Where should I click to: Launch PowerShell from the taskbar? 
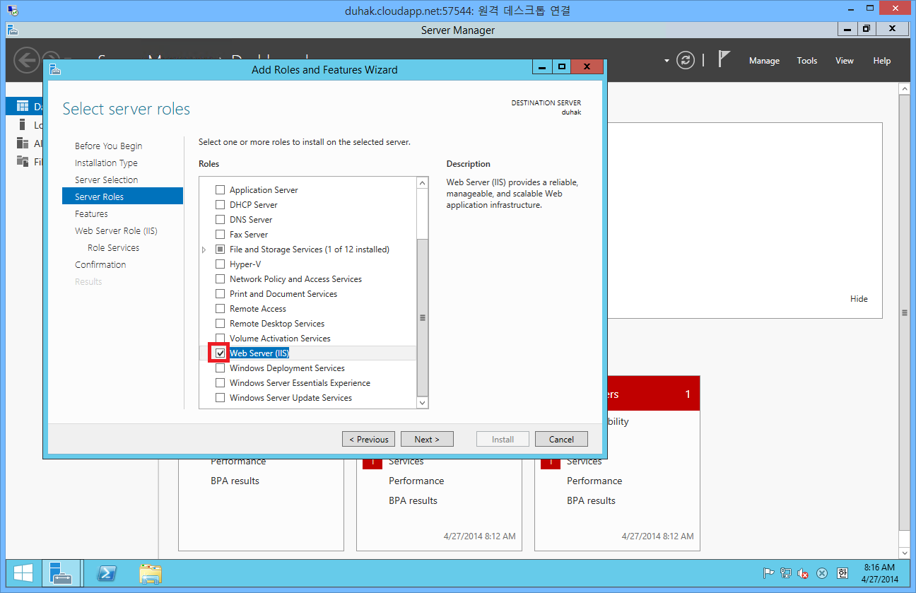tap(107, 573)
